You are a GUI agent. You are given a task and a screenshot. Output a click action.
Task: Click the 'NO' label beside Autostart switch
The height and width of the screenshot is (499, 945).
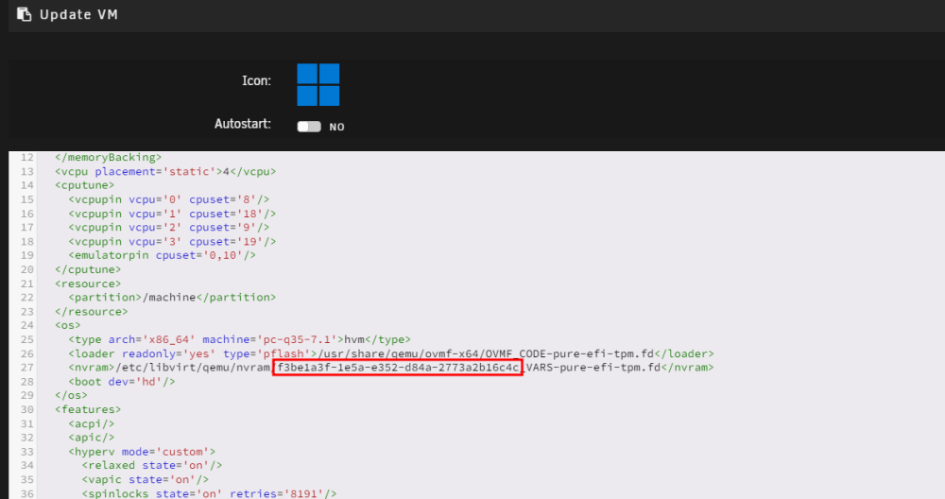(x=337, y=128)
